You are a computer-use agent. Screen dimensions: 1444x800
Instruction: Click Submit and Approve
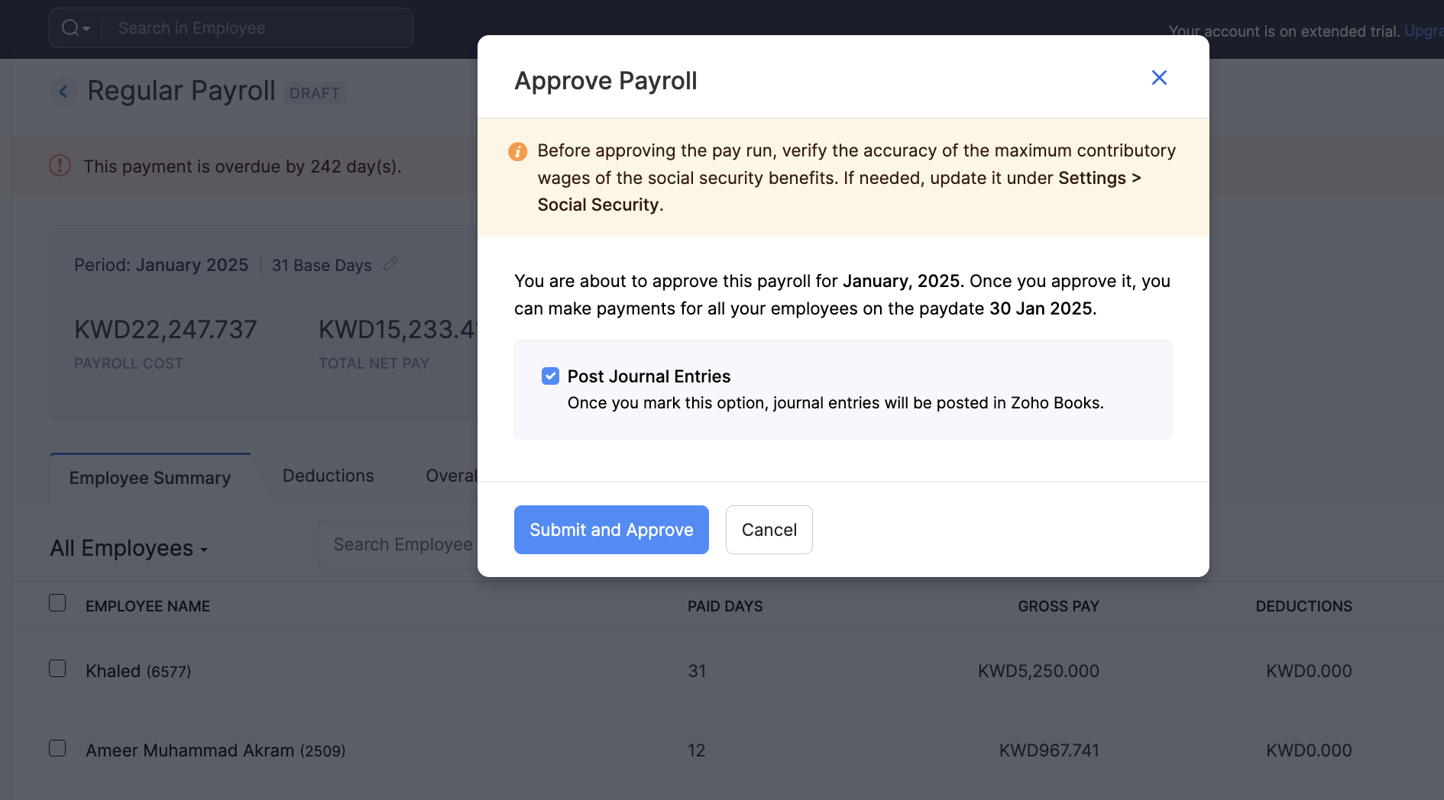coord(611,529)
